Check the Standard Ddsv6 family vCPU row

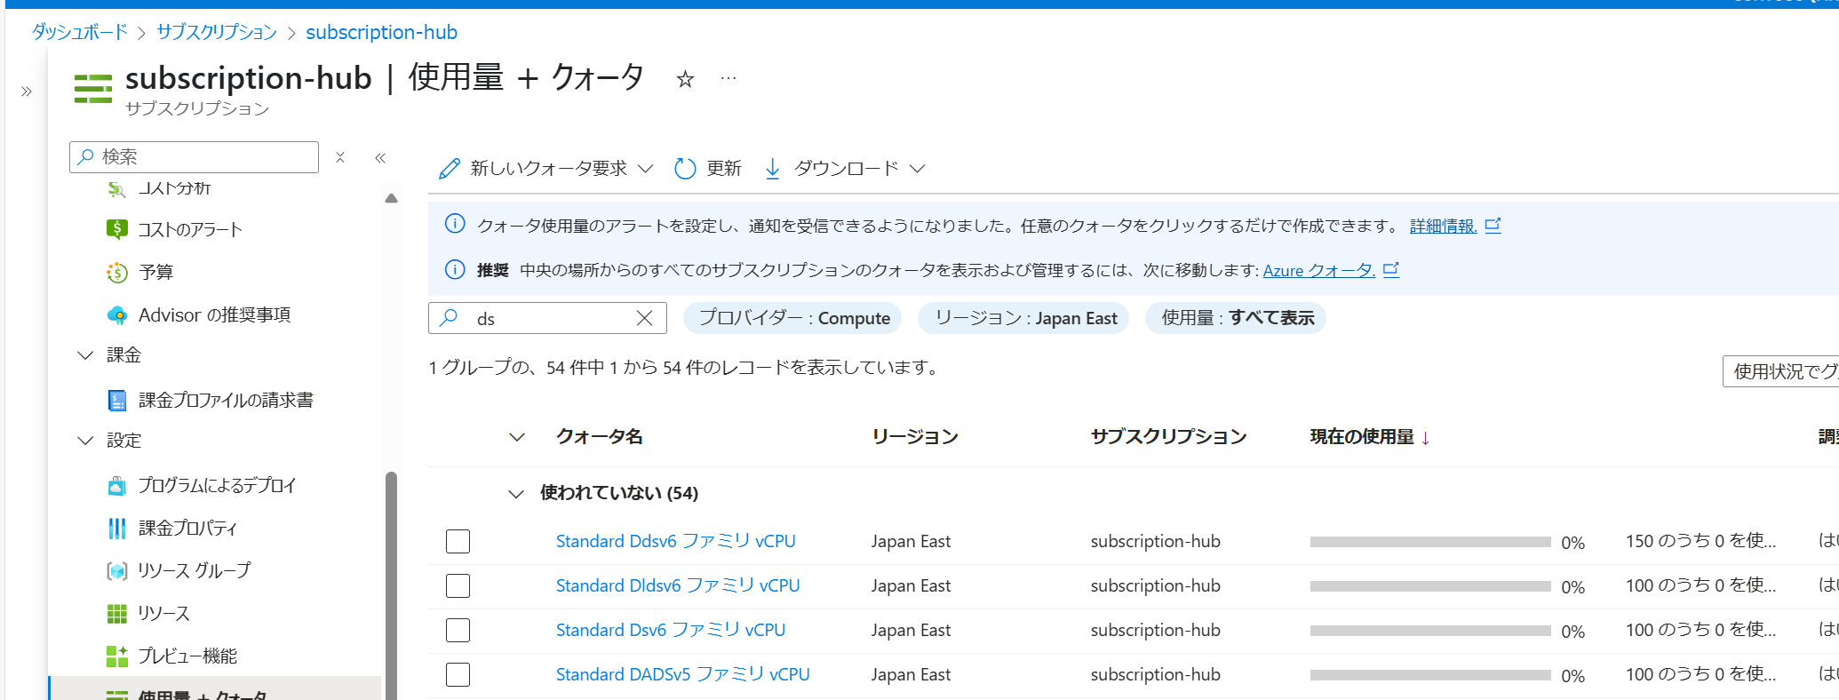[x=458, y=541]
